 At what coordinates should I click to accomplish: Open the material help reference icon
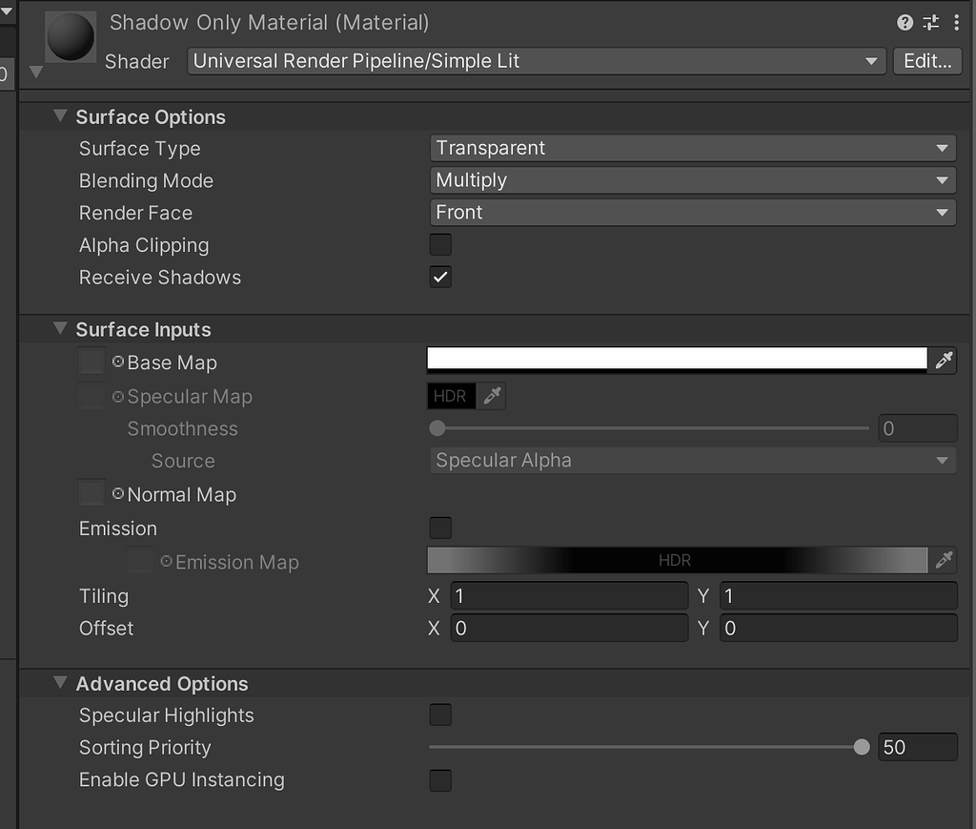point(905,23)
